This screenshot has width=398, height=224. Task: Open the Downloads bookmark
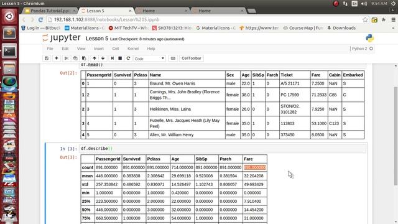click(x=341, y=28)
